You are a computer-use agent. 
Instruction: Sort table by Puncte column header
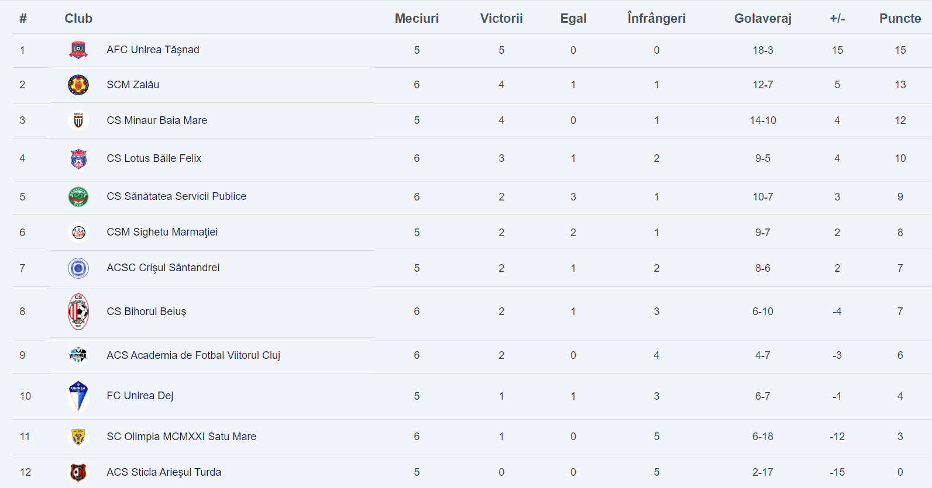900,18
